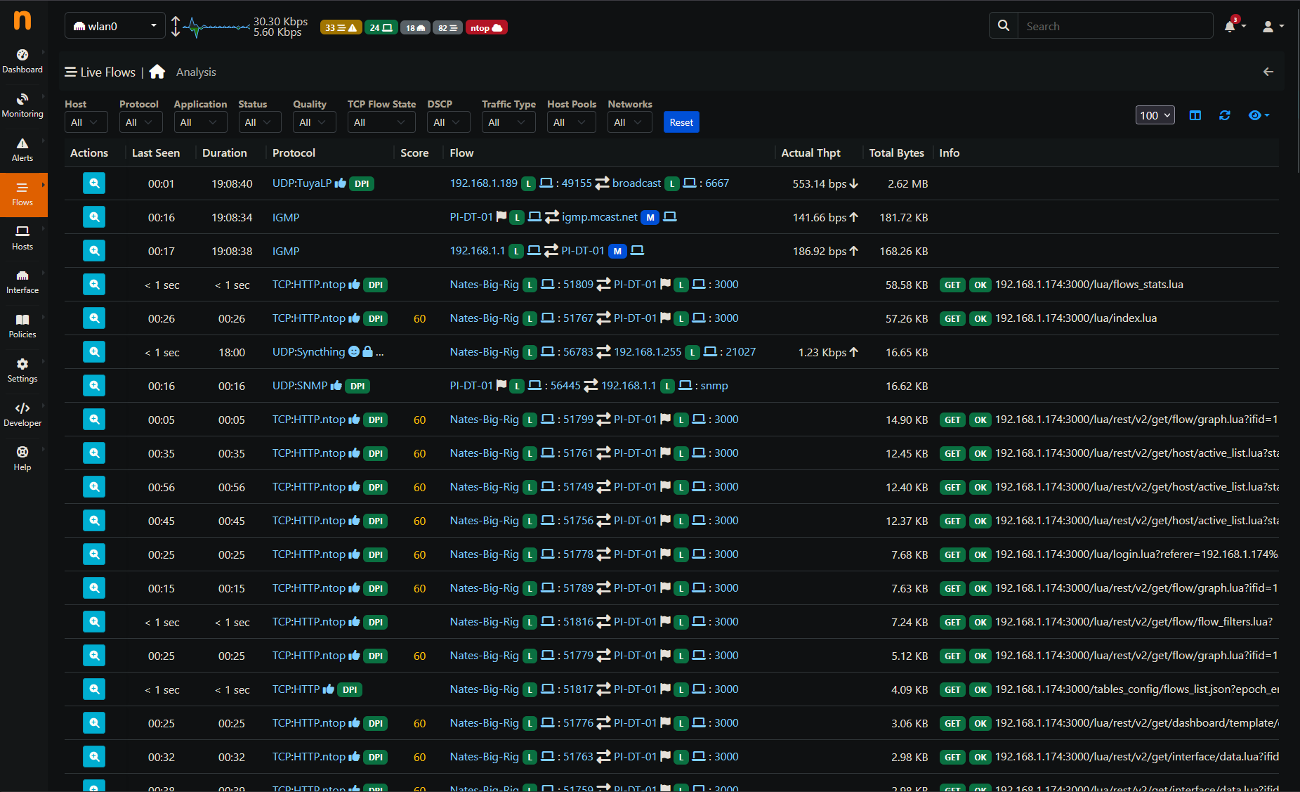1300x792 pixels.
Task: Inspect details of the UDP:TuyaLP flow
Action: coord(94,183)
